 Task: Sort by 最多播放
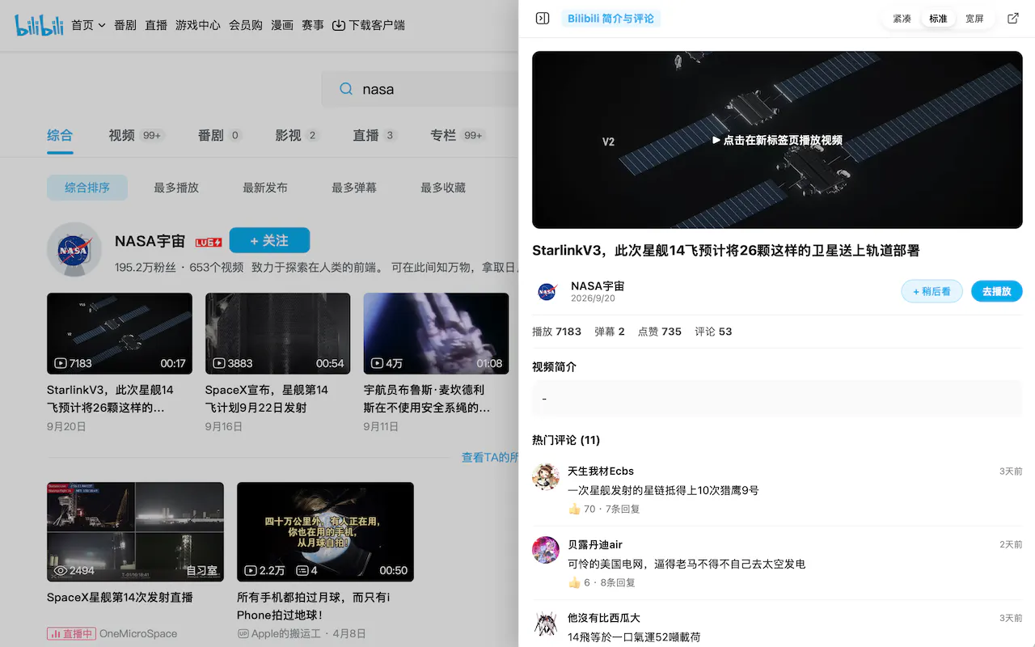click(x=176, y=188)
